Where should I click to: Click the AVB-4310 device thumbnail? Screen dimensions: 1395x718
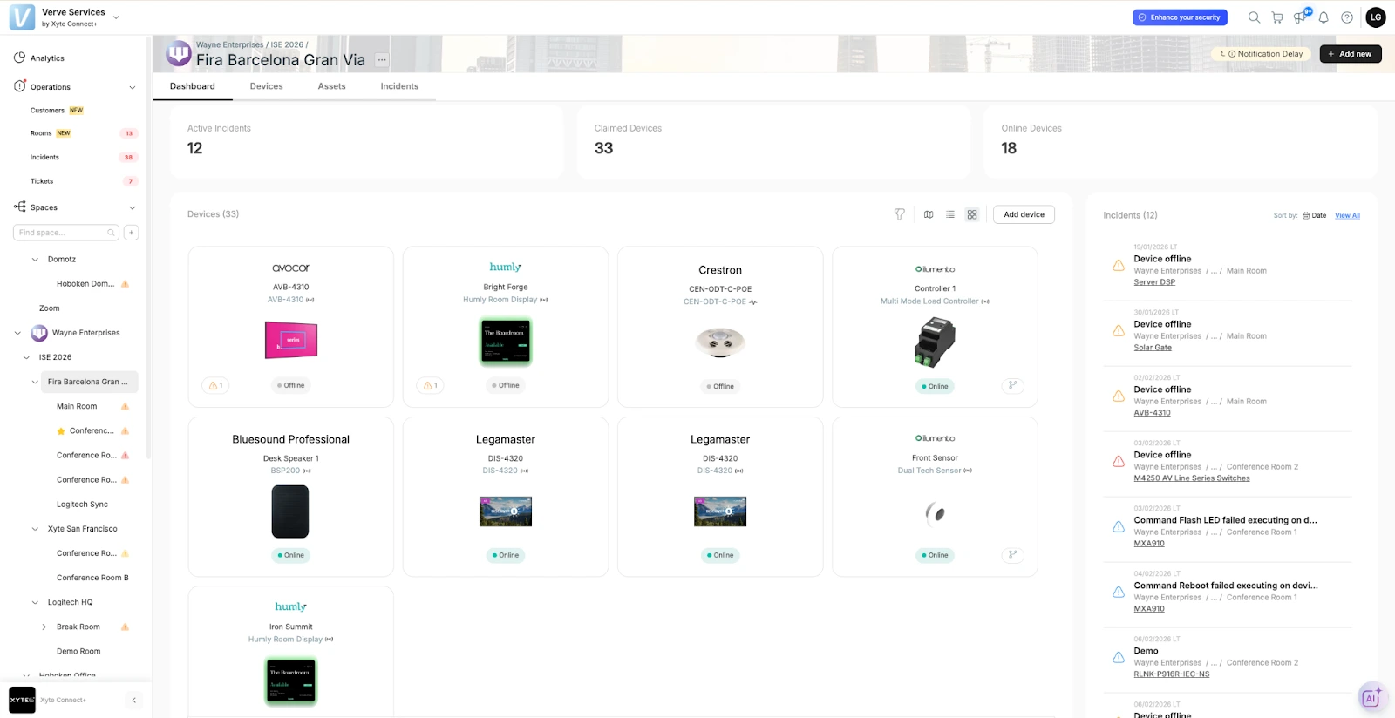291,340
